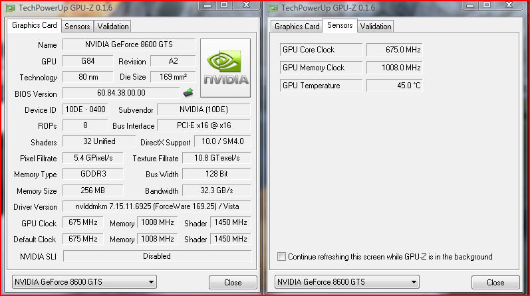The image size is (530, 296).
Task: Switch to Graphics Card tab in right window
Action: tap(297, 27)
